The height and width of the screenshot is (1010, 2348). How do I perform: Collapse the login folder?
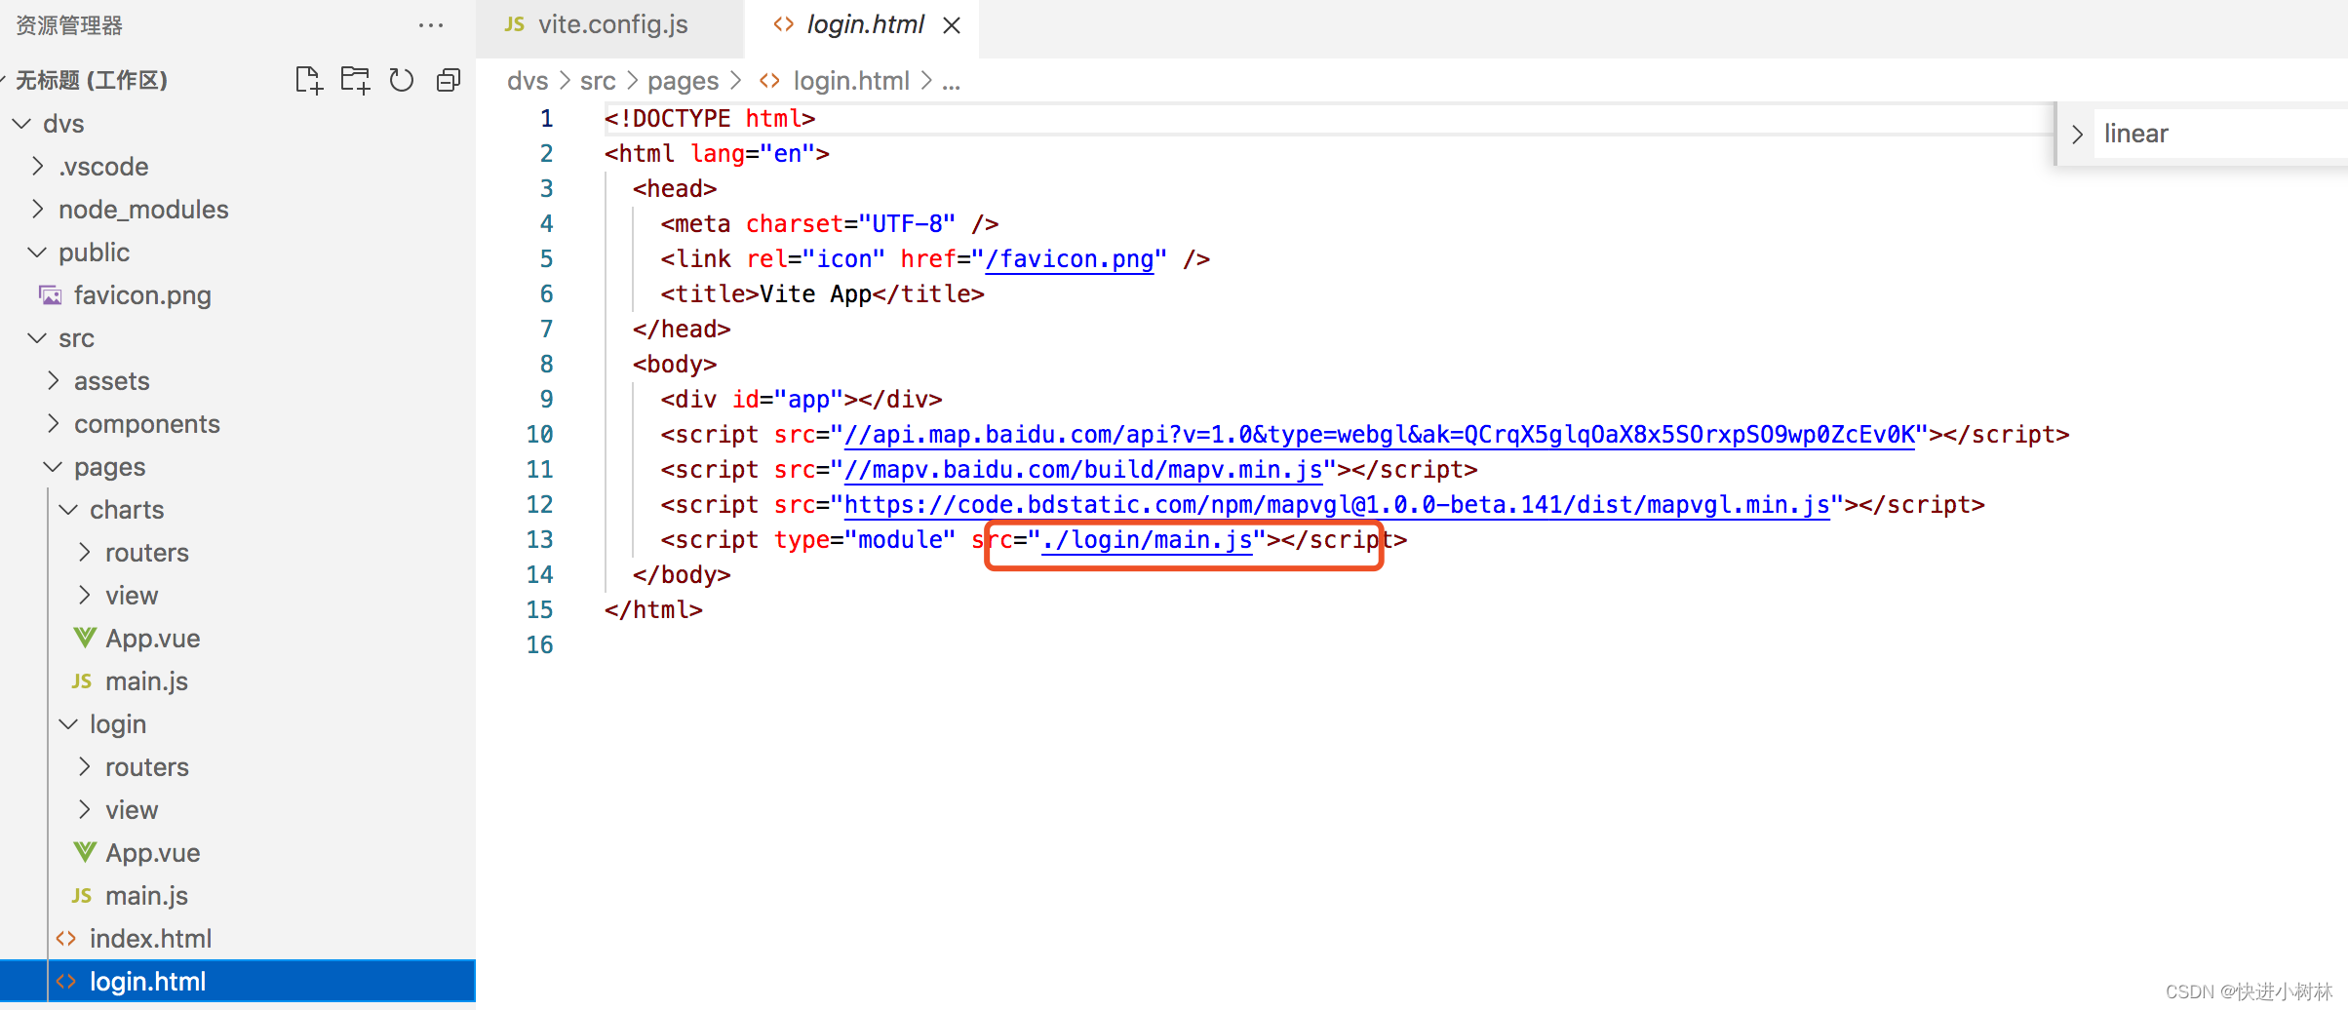[68, 724]
